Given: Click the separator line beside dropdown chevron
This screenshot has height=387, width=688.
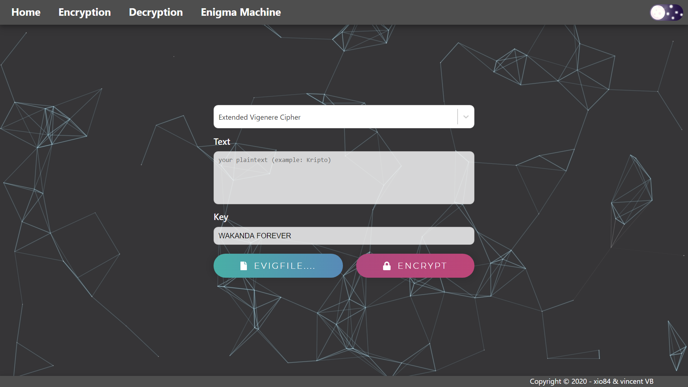Looking at the screenshot, I should [x=458, y=117].
